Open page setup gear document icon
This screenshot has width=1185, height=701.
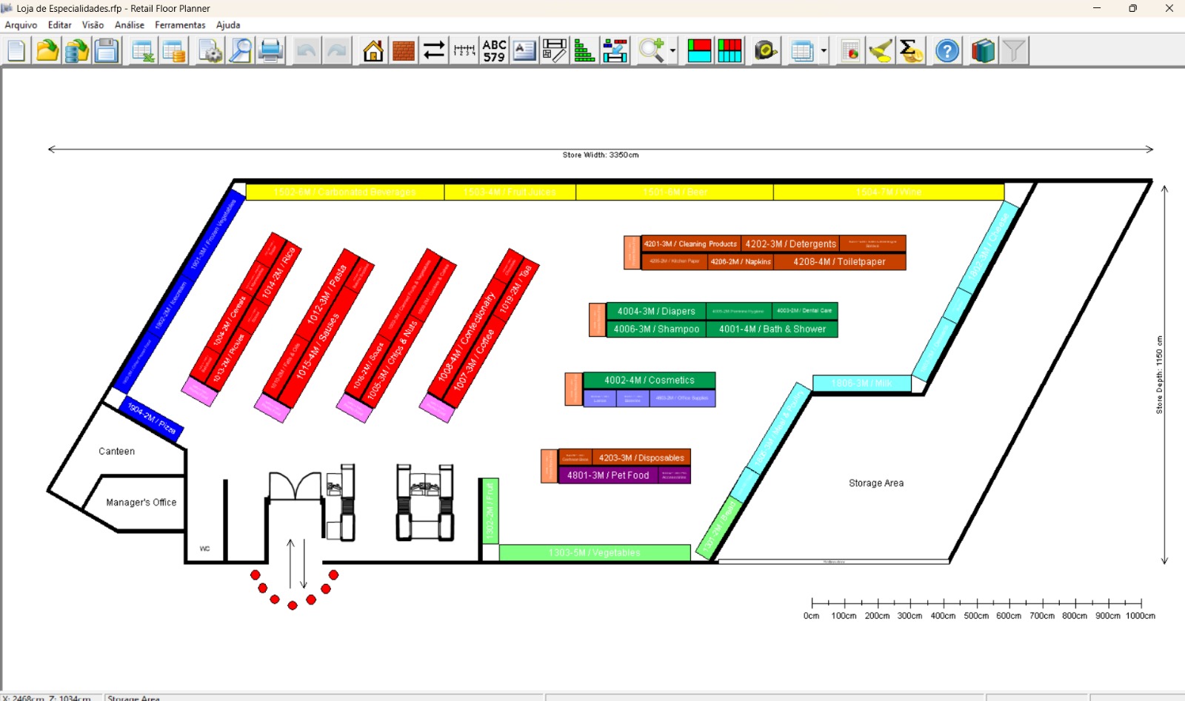tap(210, 51)
